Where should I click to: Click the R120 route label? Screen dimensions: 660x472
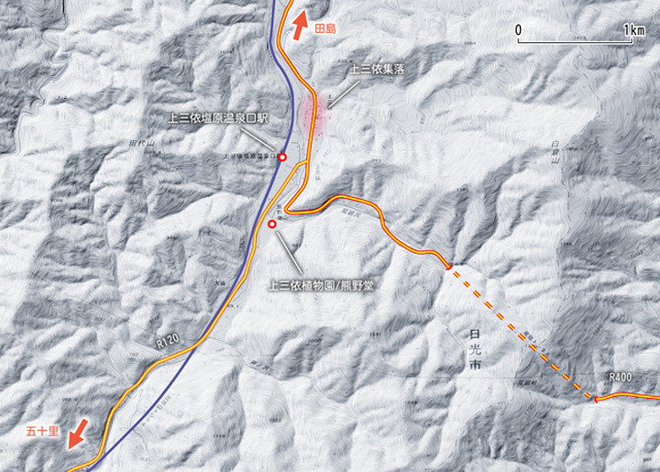click(x=168, y=341)
